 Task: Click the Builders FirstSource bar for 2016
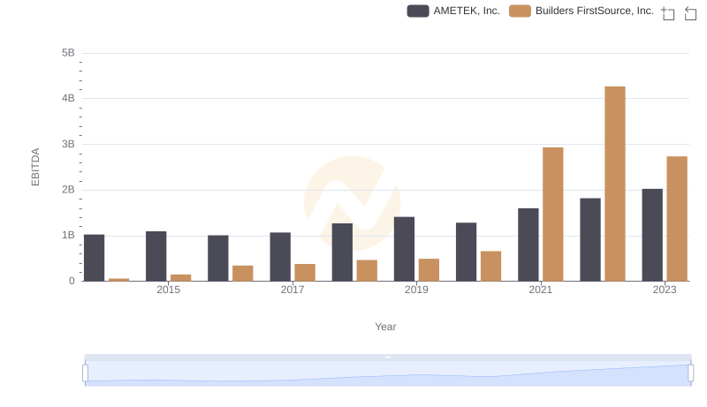pos(242,274)
